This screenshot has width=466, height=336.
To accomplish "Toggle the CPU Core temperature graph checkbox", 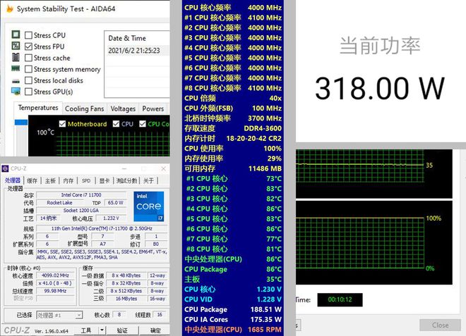I will click(x=143, y=124).
